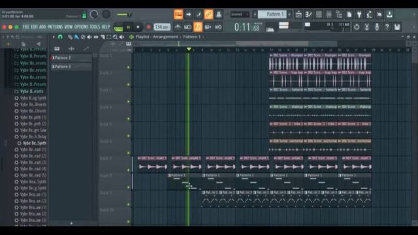Screen dimensions: 418x235
Task: Show automation clips in picker panel
Action: [x=86, y=49]
